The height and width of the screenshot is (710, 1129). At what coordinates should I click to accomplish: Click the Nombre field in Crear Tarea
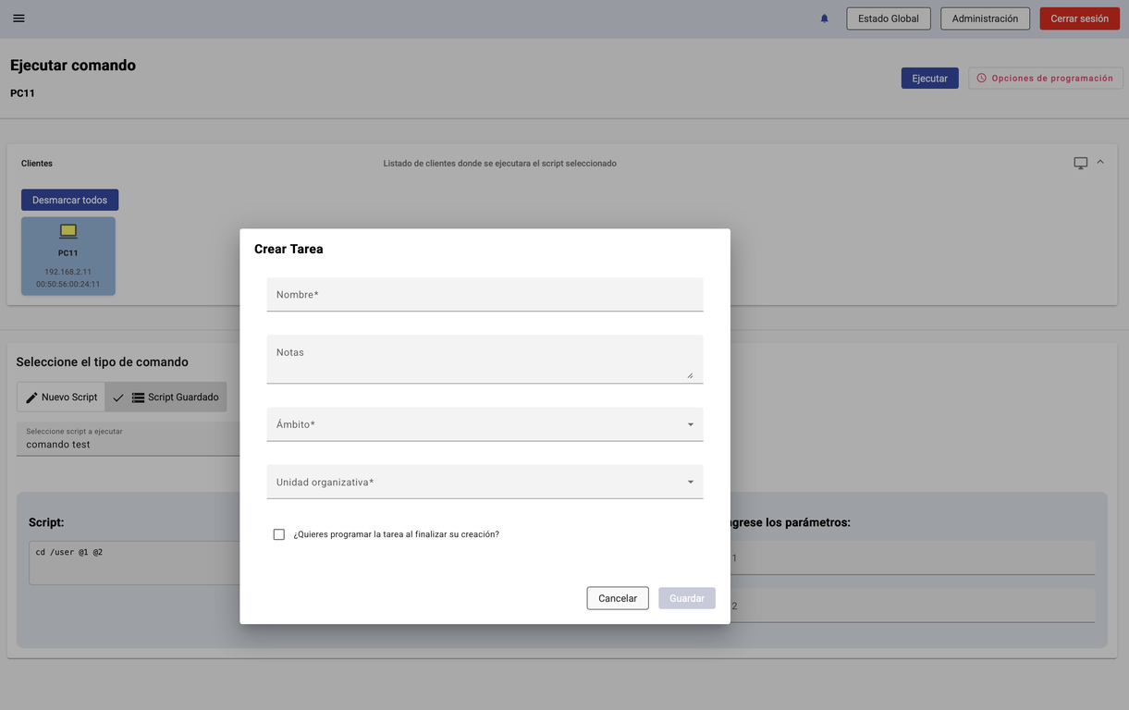tap(485, 295)
